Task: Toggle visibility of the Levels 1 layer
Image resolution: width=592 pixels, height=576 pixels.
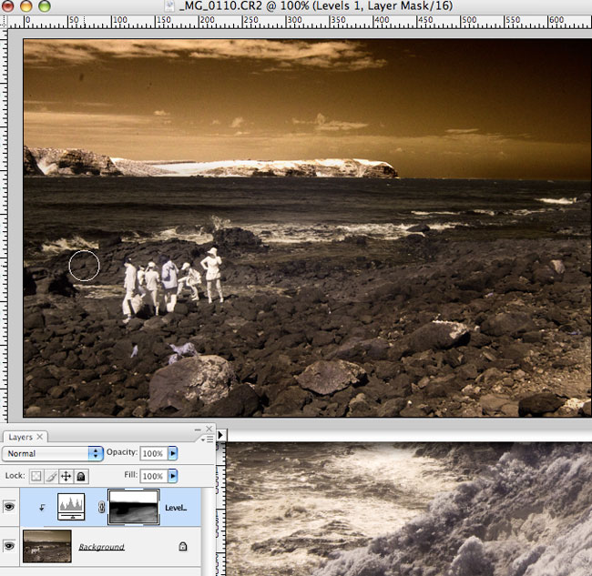Action: pyautogui.click(x=9, y=508)
